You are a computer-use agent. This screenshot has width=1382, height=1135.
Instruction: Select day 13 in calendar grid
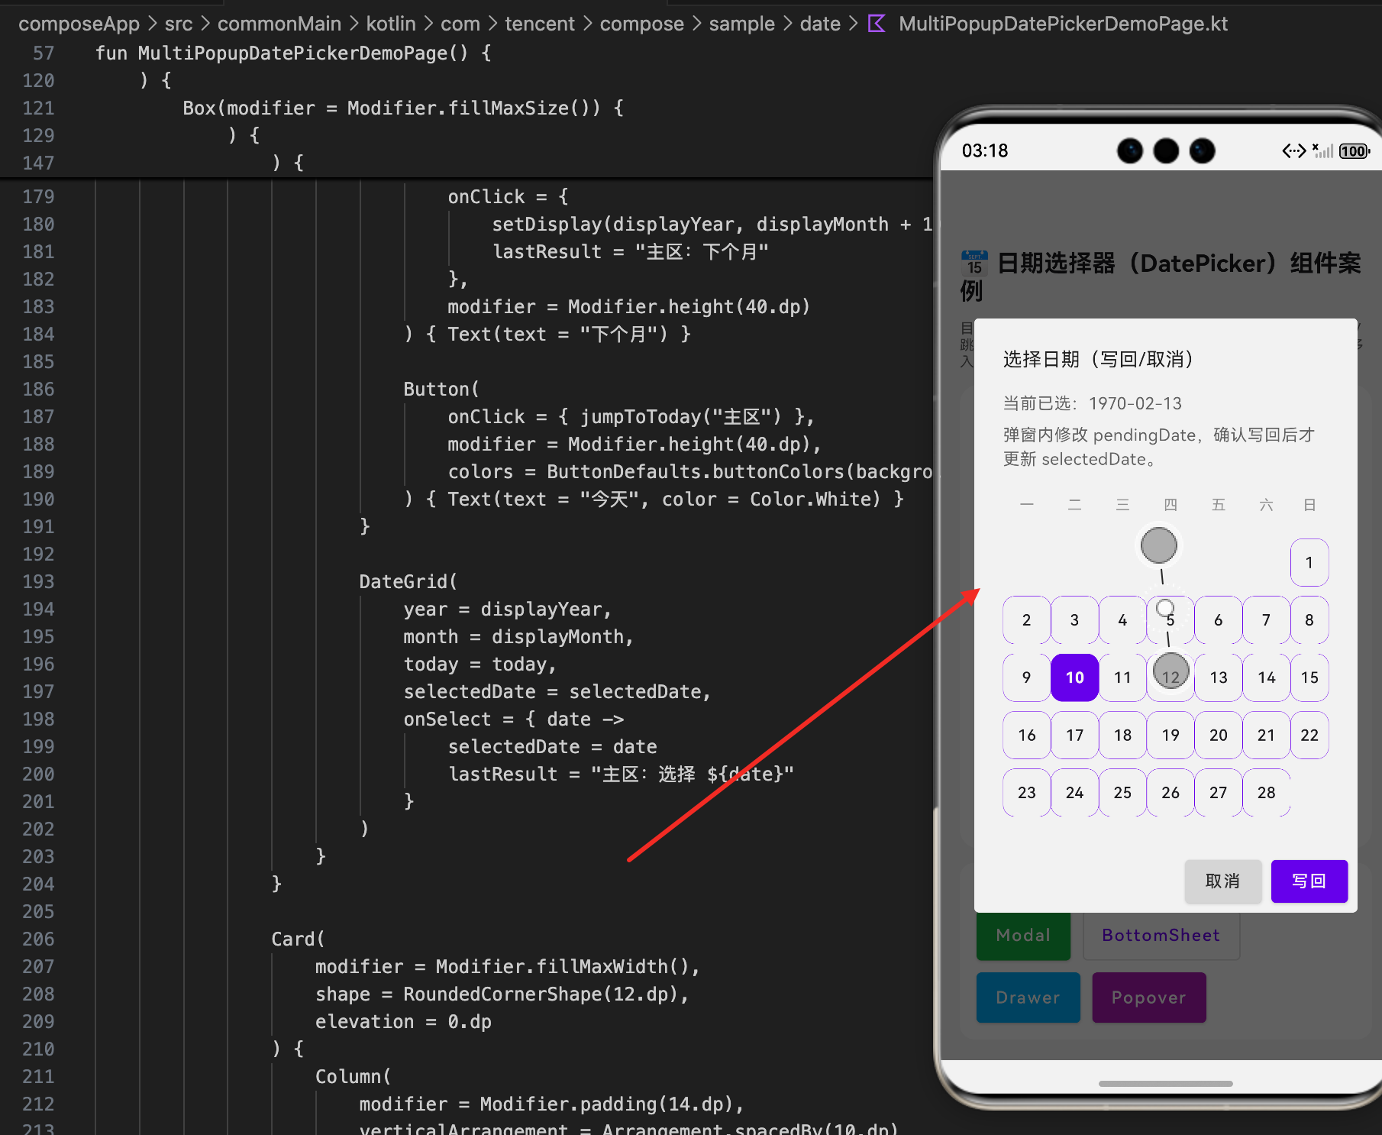pyautogui.click(x=1219, y=677)
